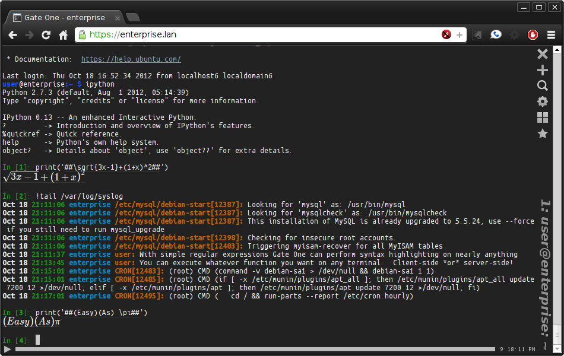This screenshot has width=564, height=356.
Task: Toggle the blocked plugin indicator in address bar
Action: [446, 34]
